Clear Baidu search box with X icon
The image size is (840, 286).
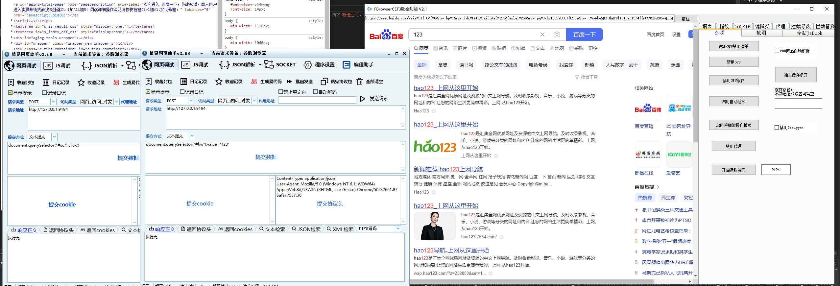(x=542, y=35)
